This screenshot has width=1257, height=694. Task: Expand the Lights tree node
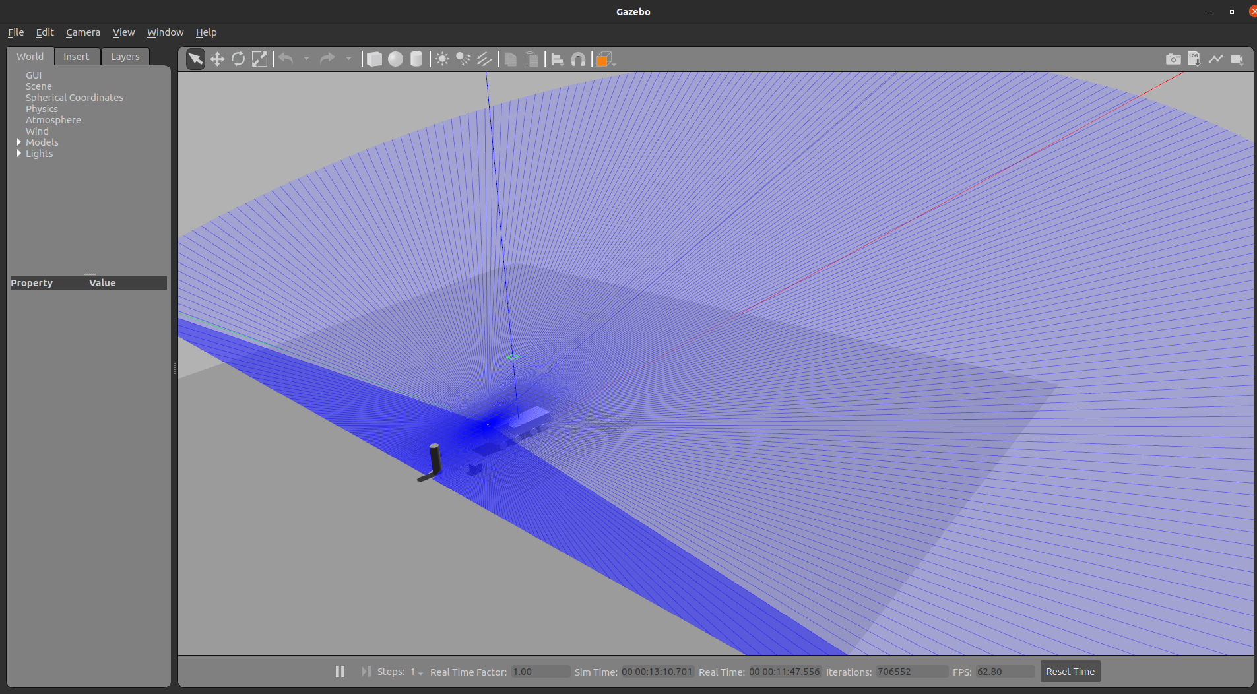pyautogui.click(x=19, y=153)
